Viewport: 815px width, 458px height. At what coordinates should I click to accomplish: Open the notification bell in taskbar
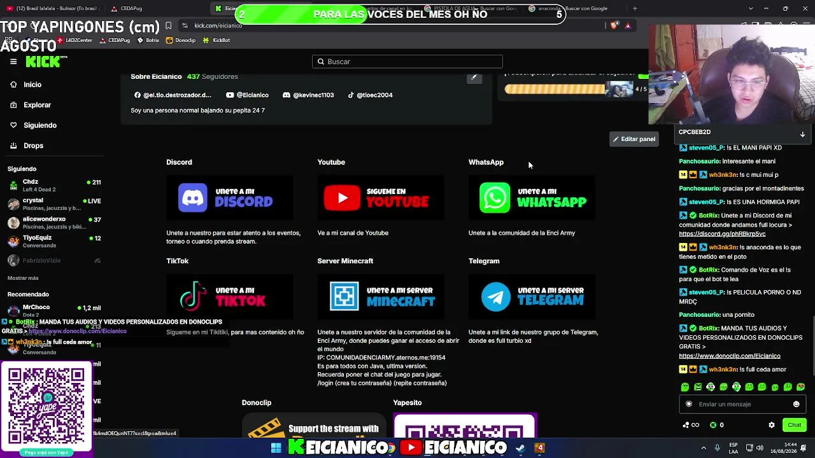point(804,448)
